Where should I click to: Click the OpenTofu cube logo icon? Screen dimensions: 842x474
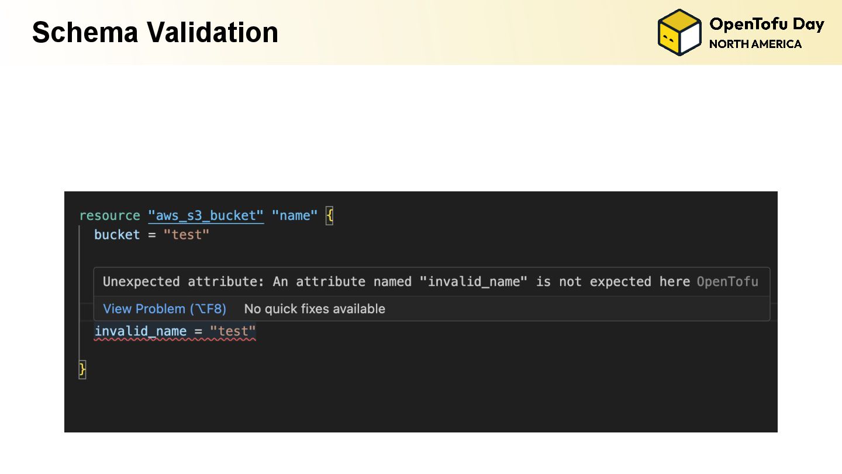(x=679, y=33)
